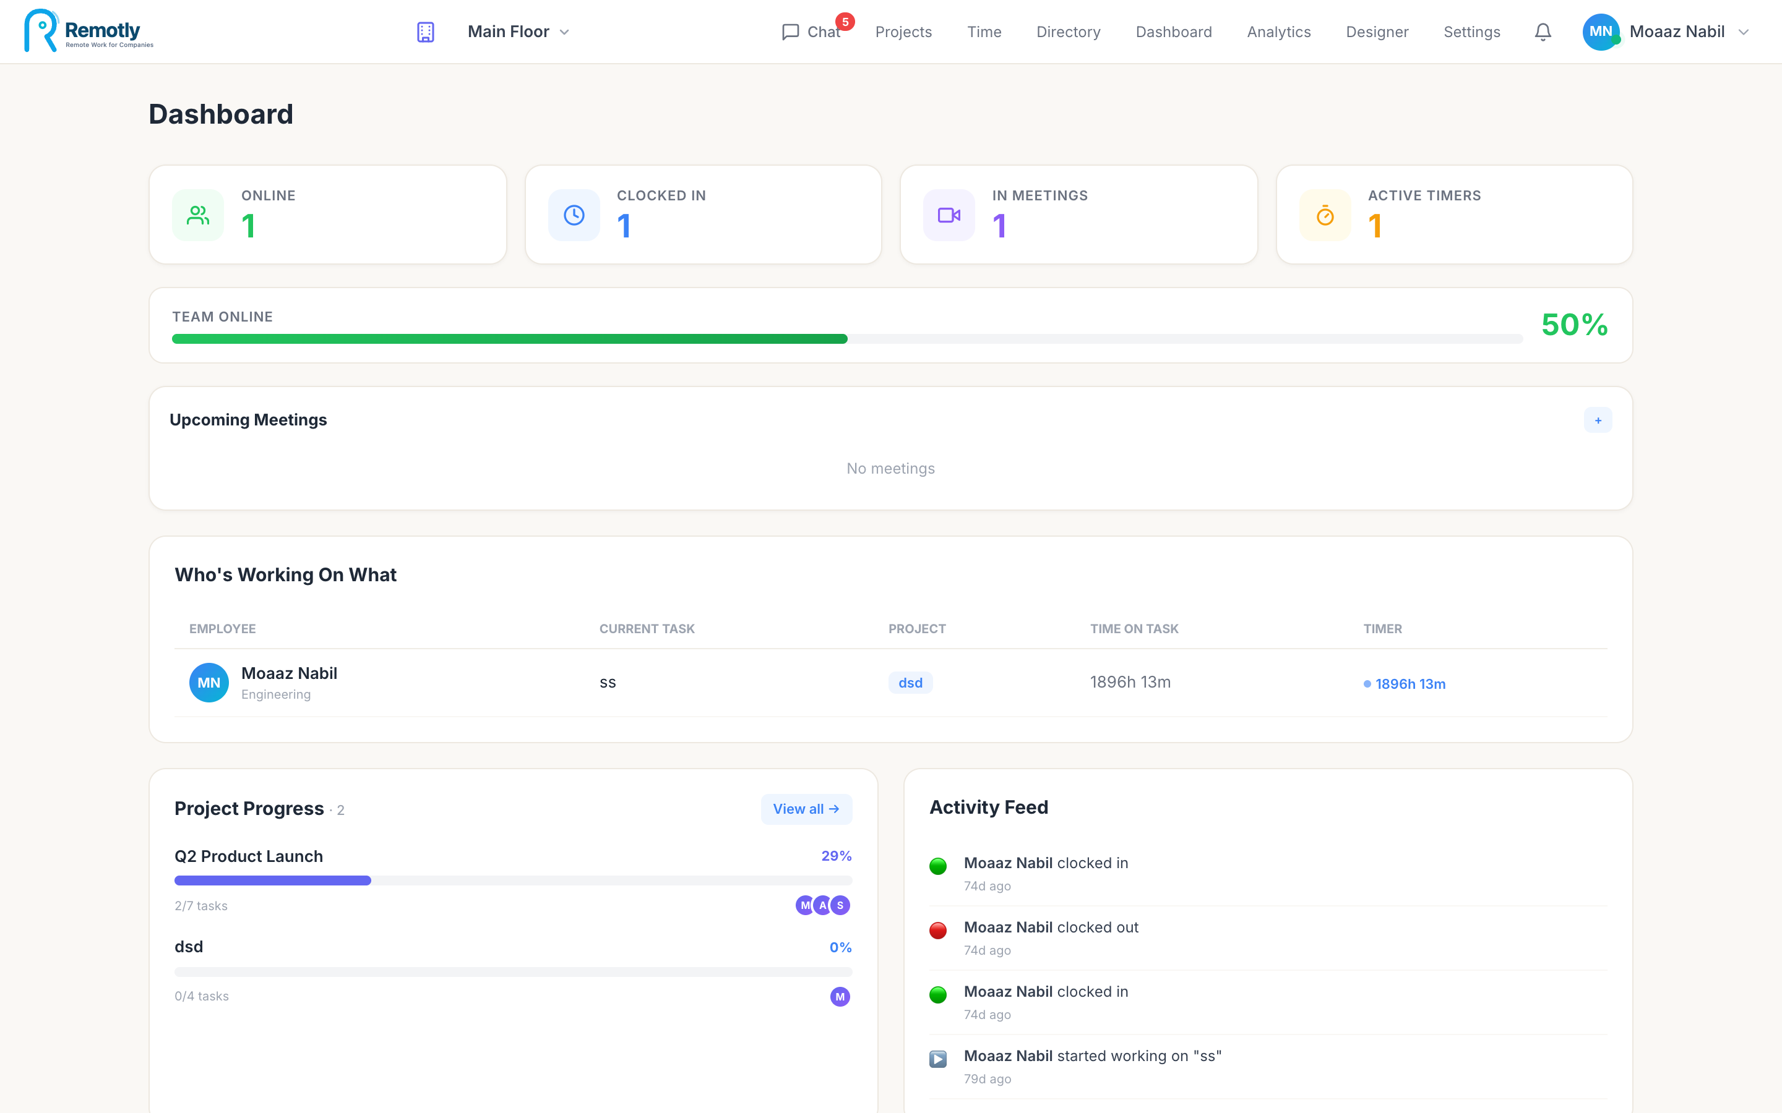Click the Remotly logo
The width and height of the screenshot is (1782, 1113).
pyautogui.click(x=88, y=31)
